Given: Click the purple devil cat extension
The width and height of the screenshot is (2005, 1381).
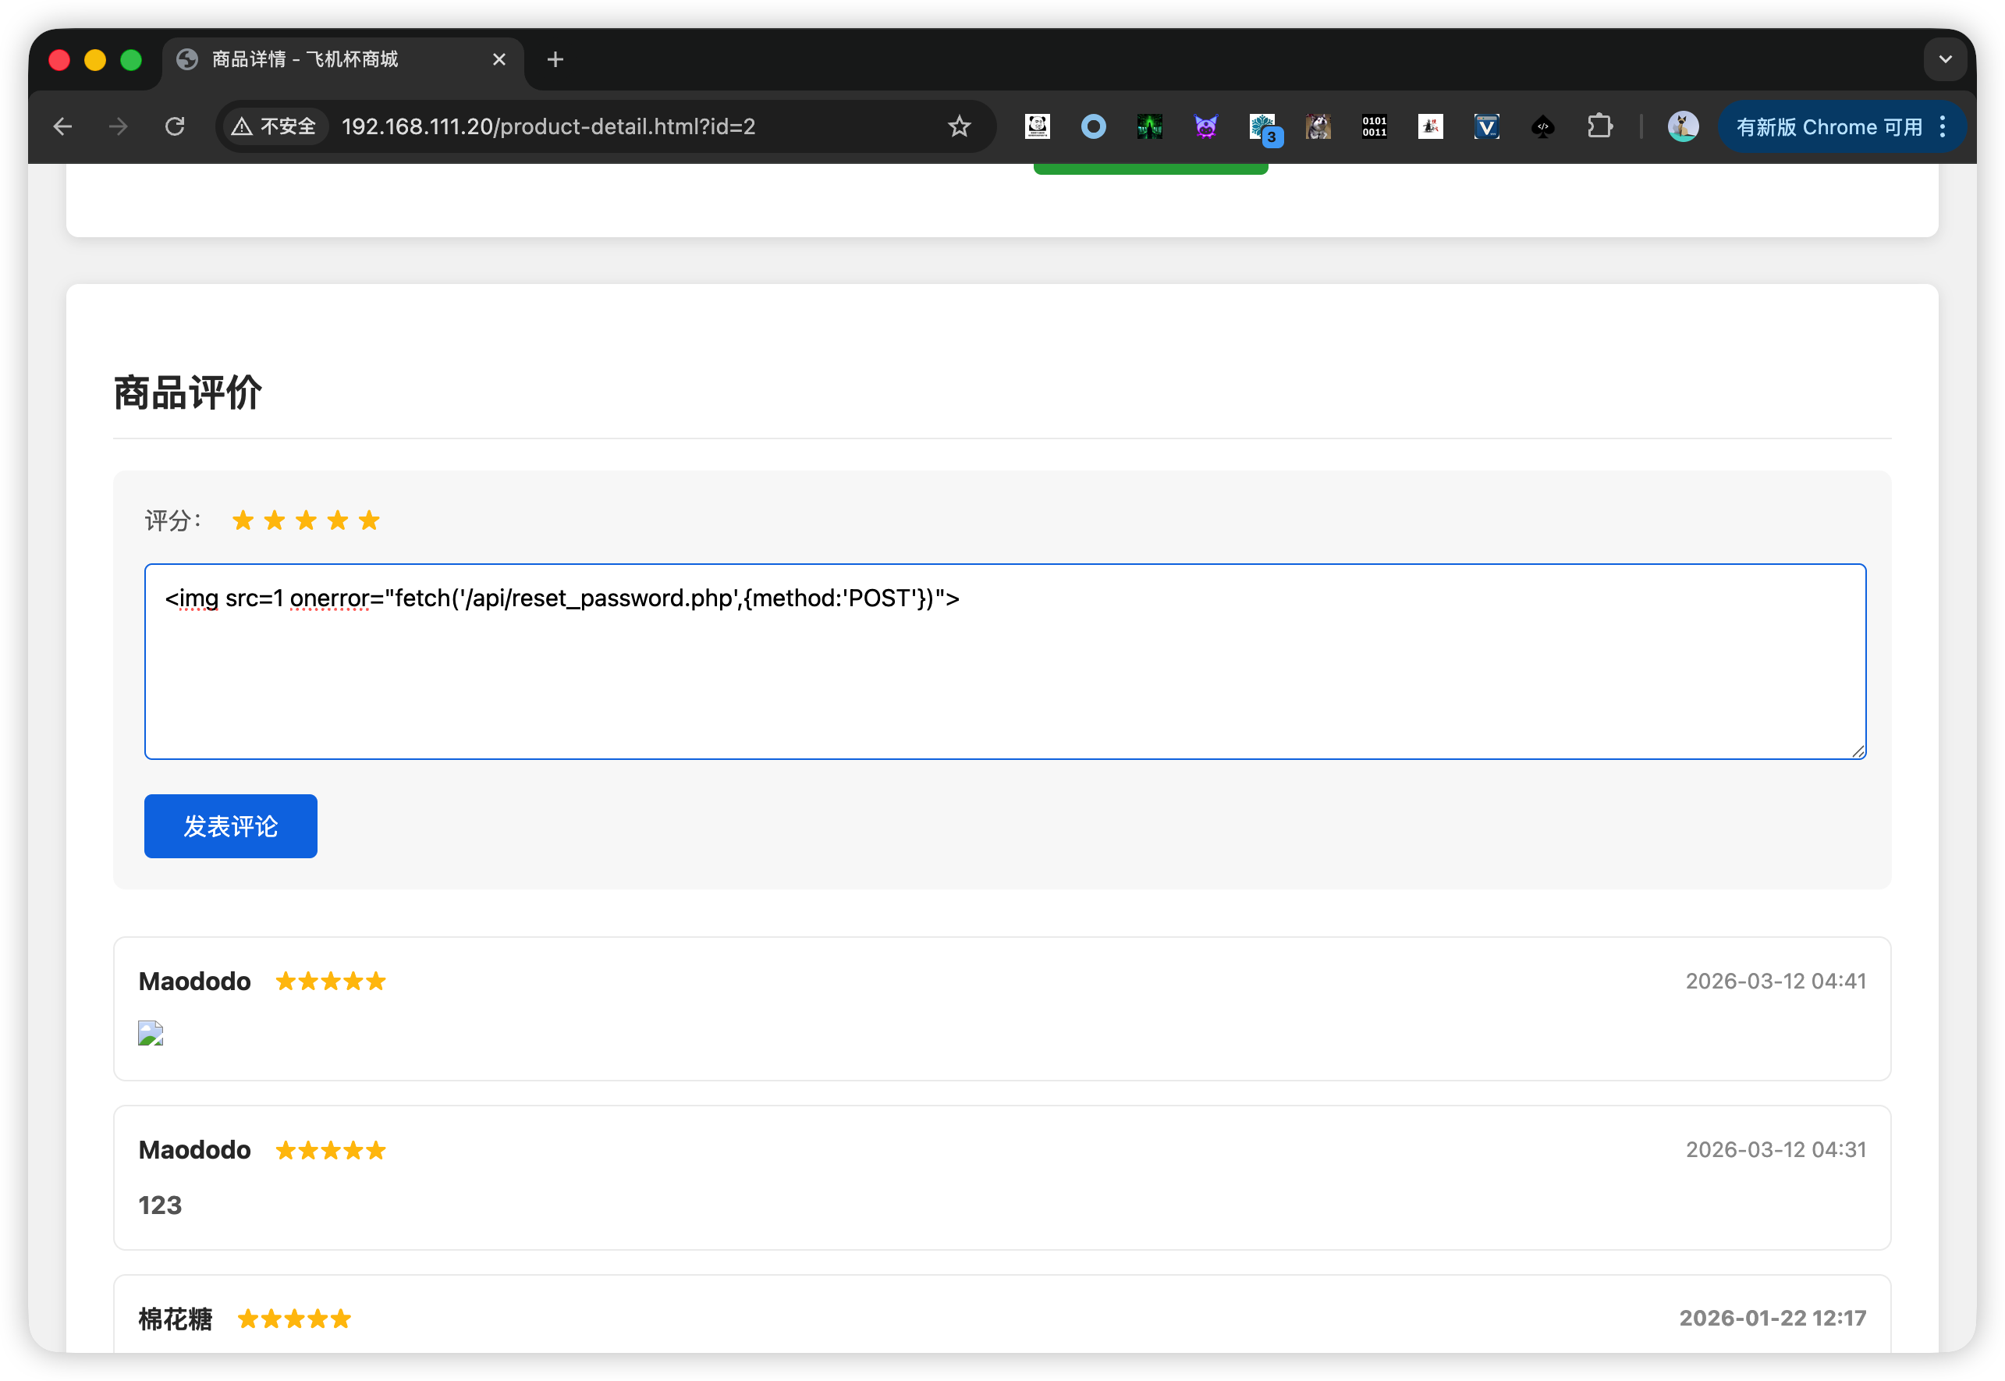Looking at the screenshot, I should (1206, 126).
